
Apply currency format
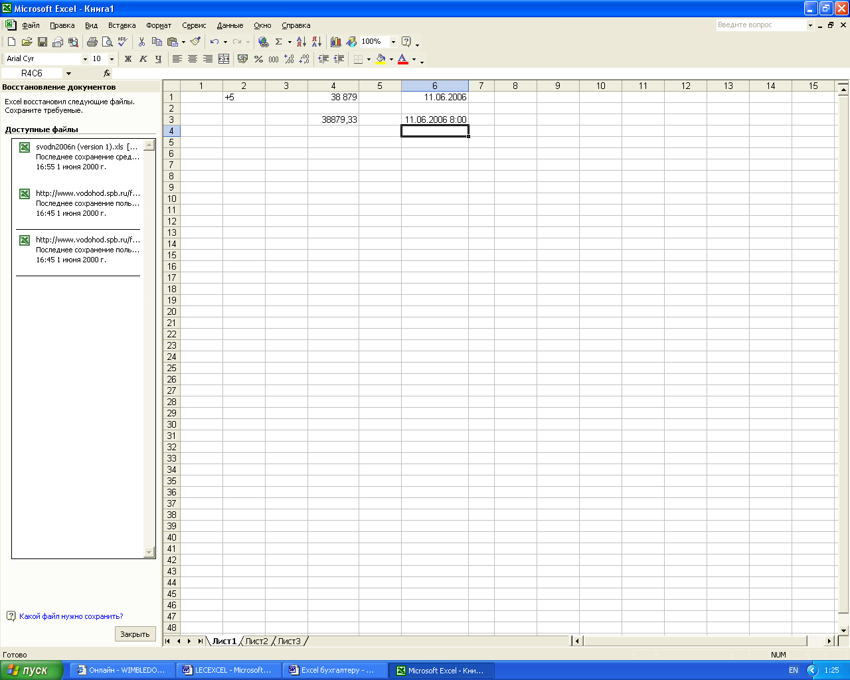(242, 59)
